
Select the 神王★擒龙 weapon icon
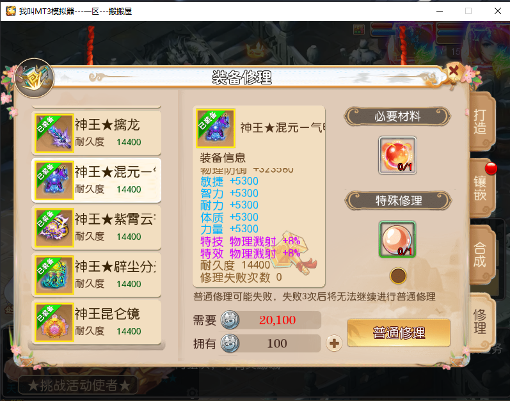point(54,133)
